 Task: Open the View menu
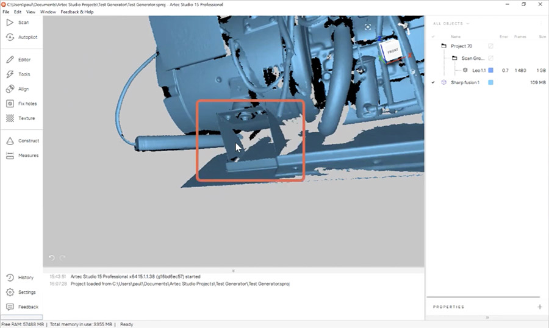tap(30, 12)
